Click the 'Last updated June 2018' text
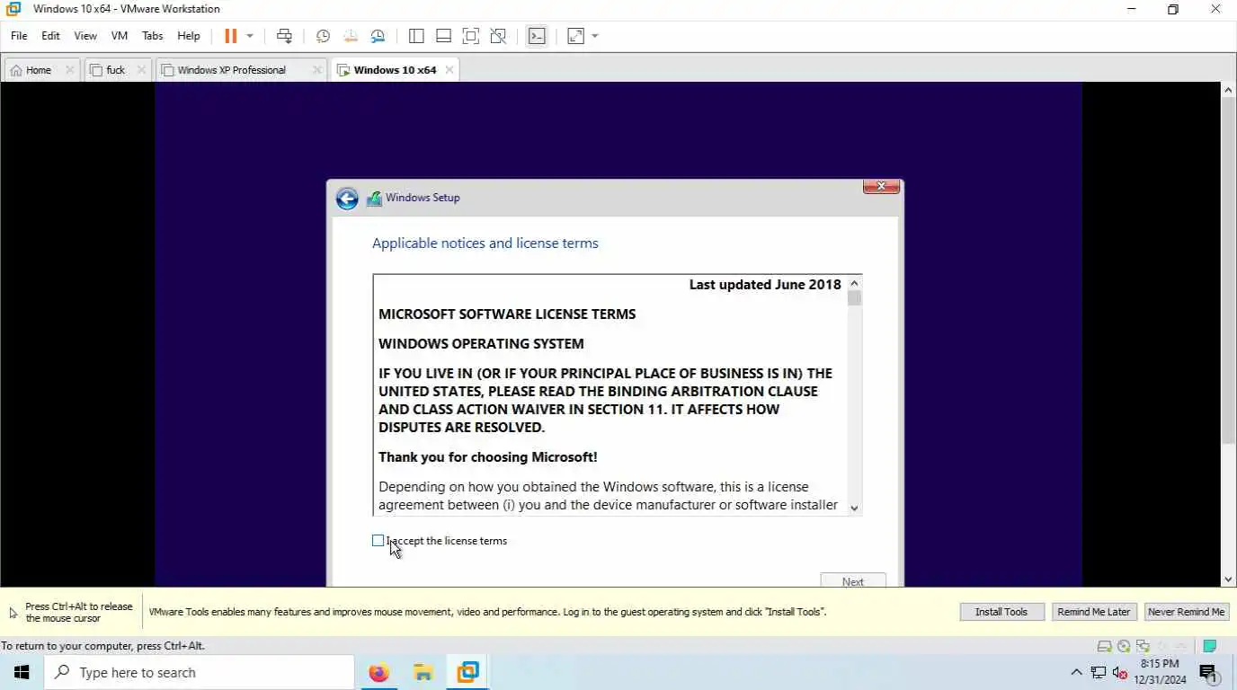Viewport: 1237px width, 690px height. (x=765, y=285)
